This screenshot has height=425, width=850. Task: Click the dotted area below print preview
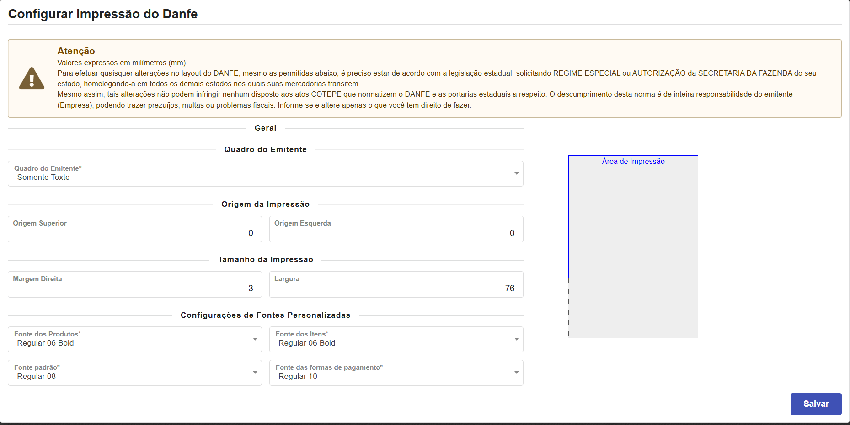(633, 308)
